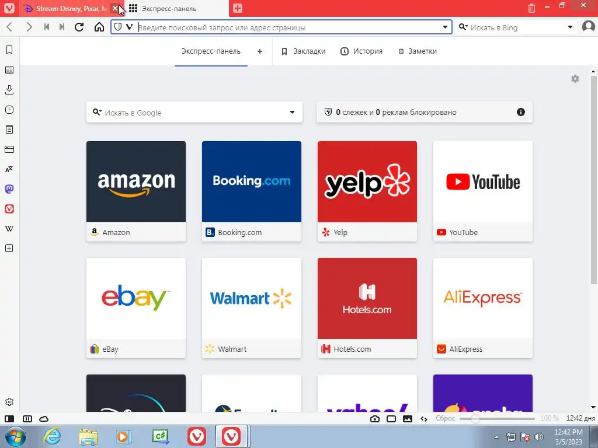This screenshot has width=598, height=448.
Task: Go to the home page
Action: tap(99, 27)
